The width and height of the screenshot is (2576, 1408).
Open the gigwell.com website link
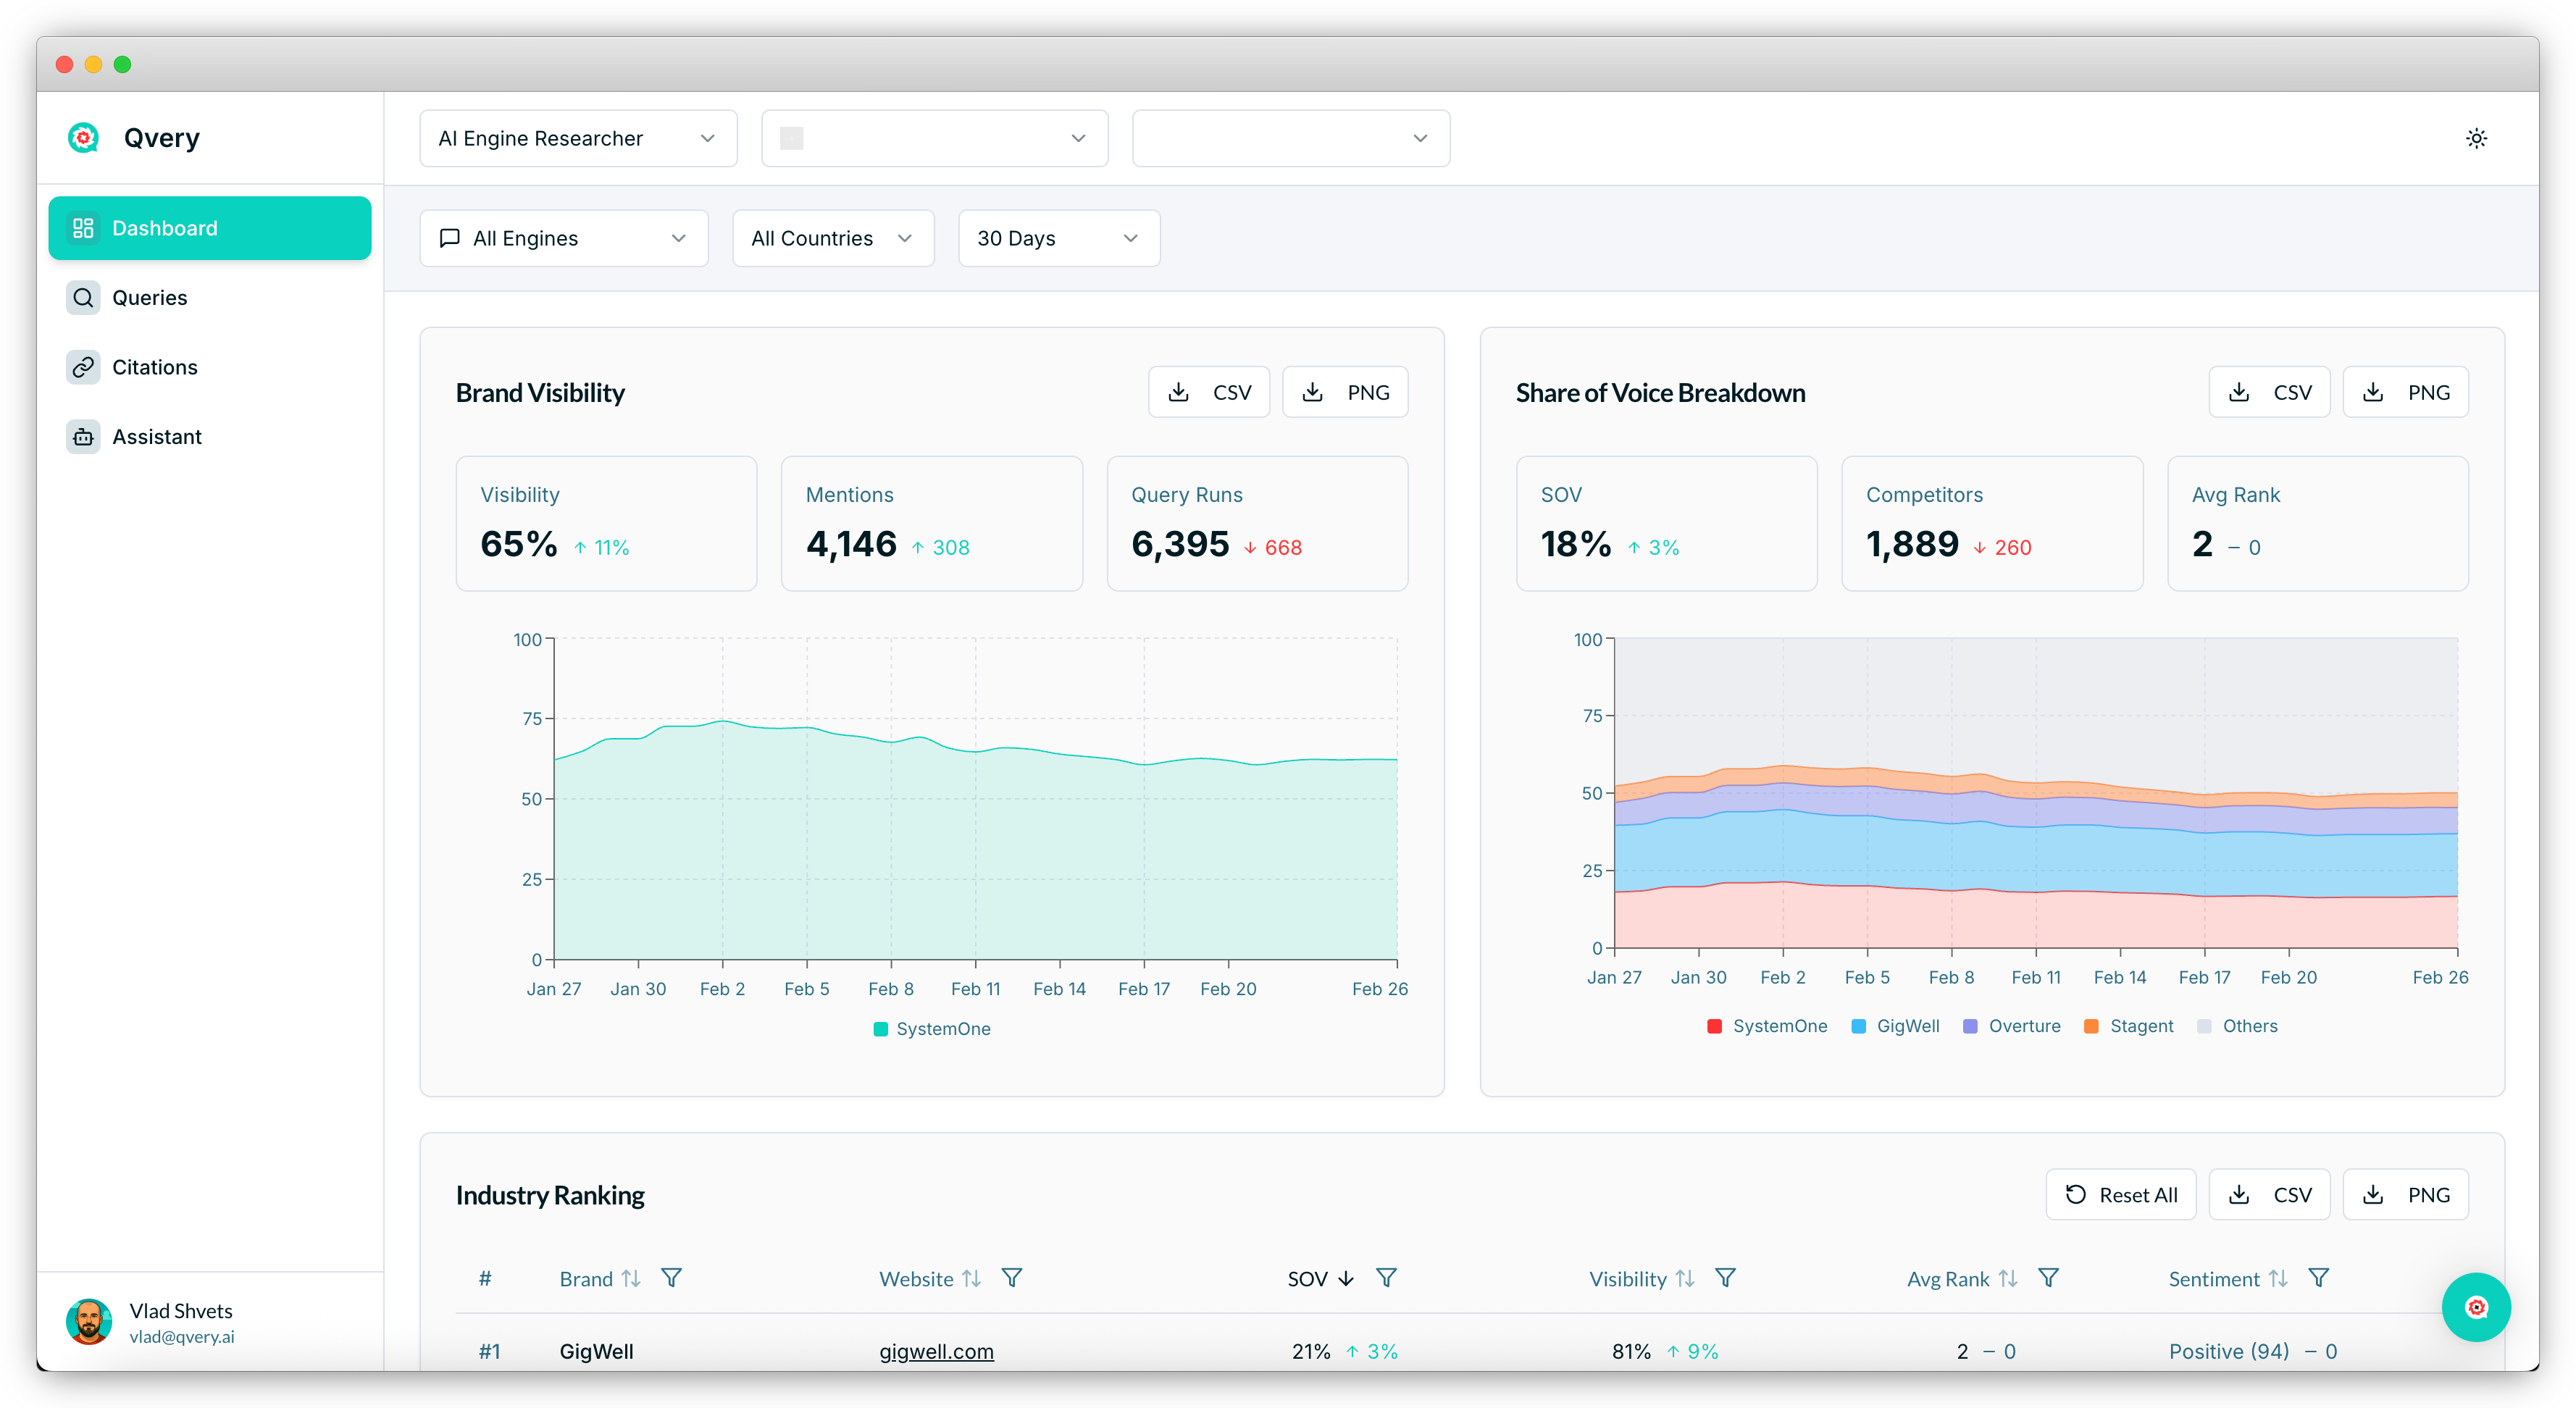[936, 1351]
